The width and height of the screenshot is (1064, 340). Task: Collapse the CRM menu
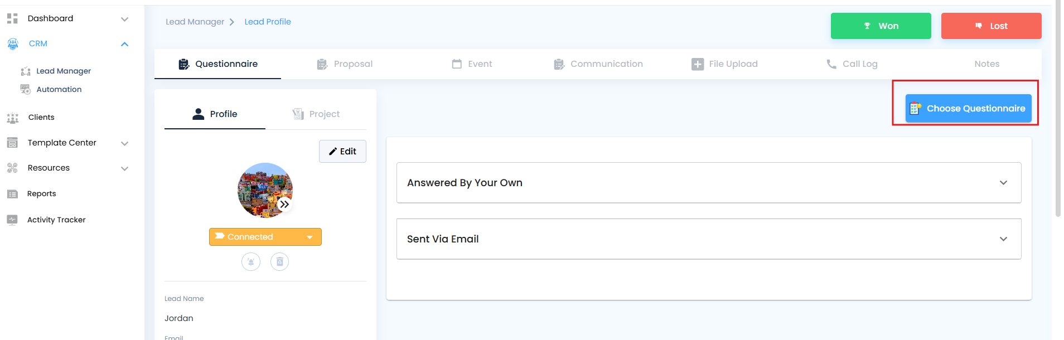125,44
